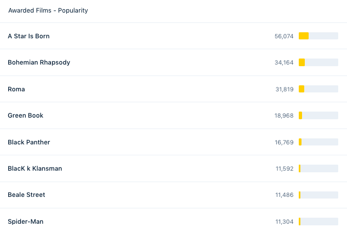Click the Awarded Films - Popularity heading
The height and width of the screenshot is (233, 347).
[48, 10]
